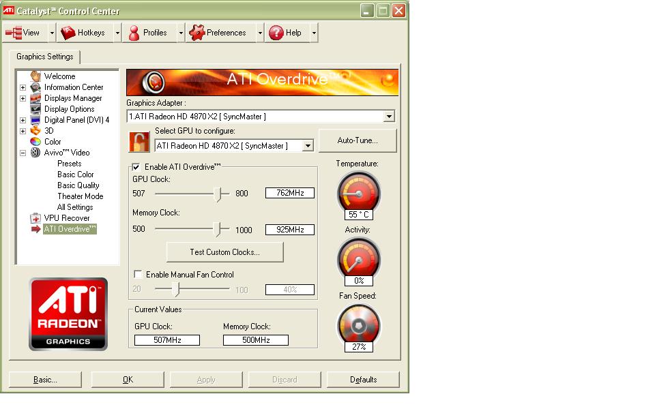Expand the Digital Panel (DVI) 4 node
This screenshot has height=409, width=655.
tap(23, 120)
